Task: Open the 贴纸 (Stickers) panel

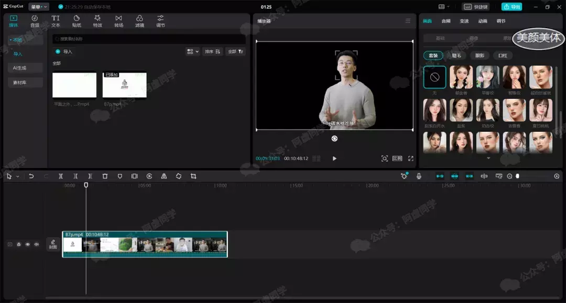Action: 77,21
